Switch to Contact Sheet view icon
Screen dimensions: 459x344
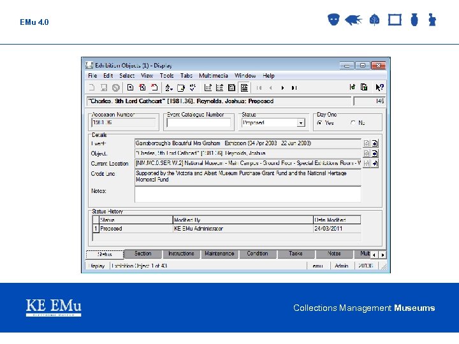pyautogui.click(x=219, y=87)
